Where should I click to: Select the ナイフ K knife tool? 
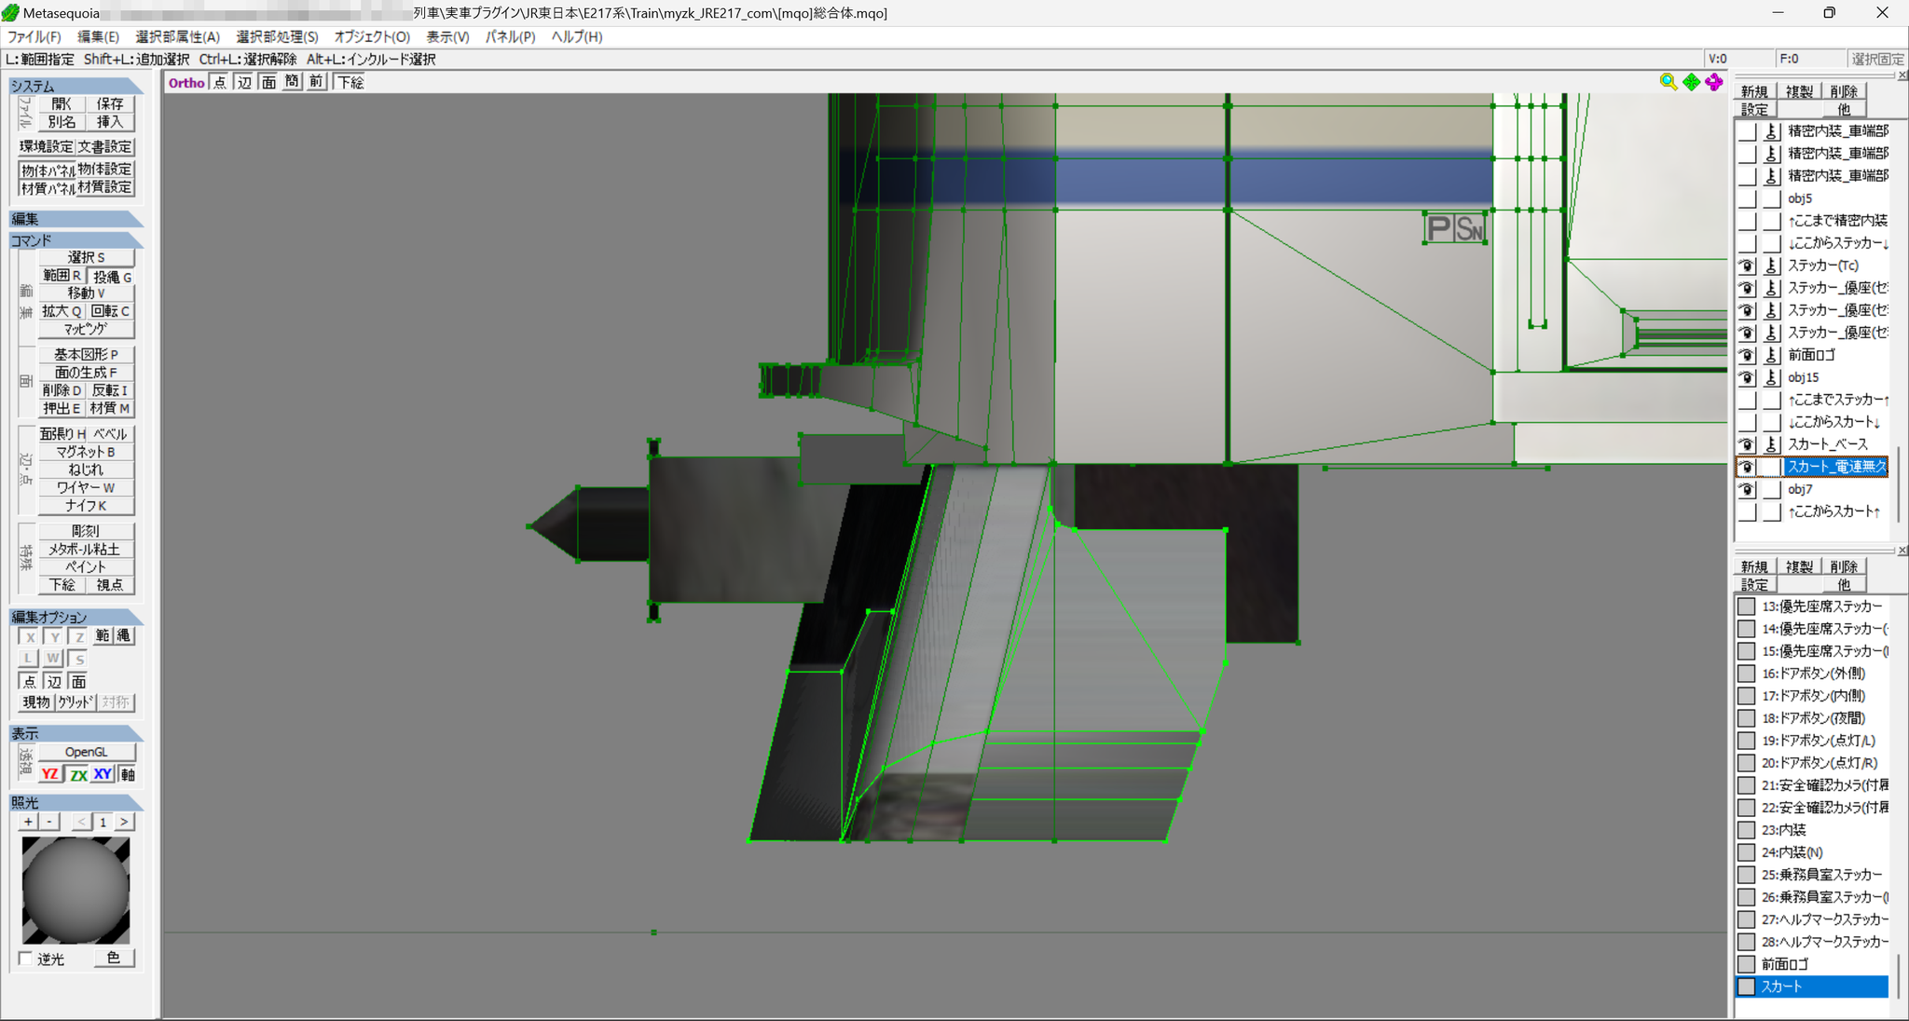[x=86, y=506]
